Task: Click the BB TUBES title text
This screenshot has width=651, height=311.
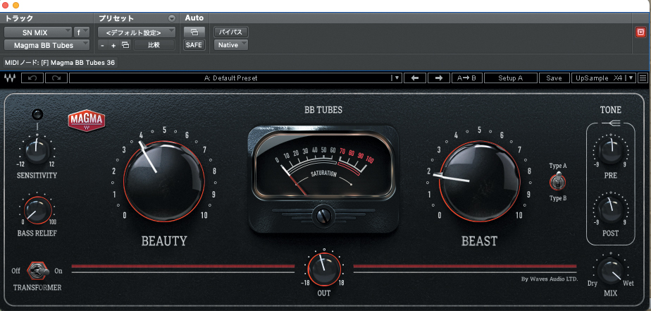Action: point(323,110)
